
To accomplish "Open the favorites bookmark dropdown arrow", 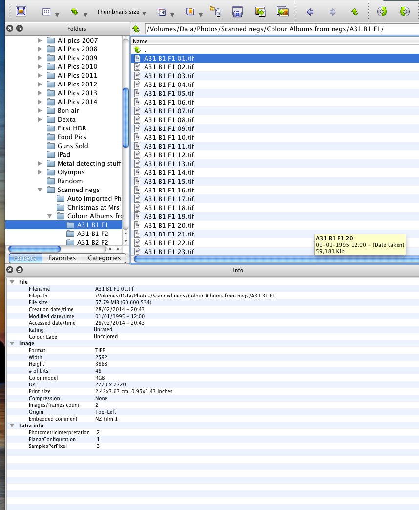I will point(201,15).
